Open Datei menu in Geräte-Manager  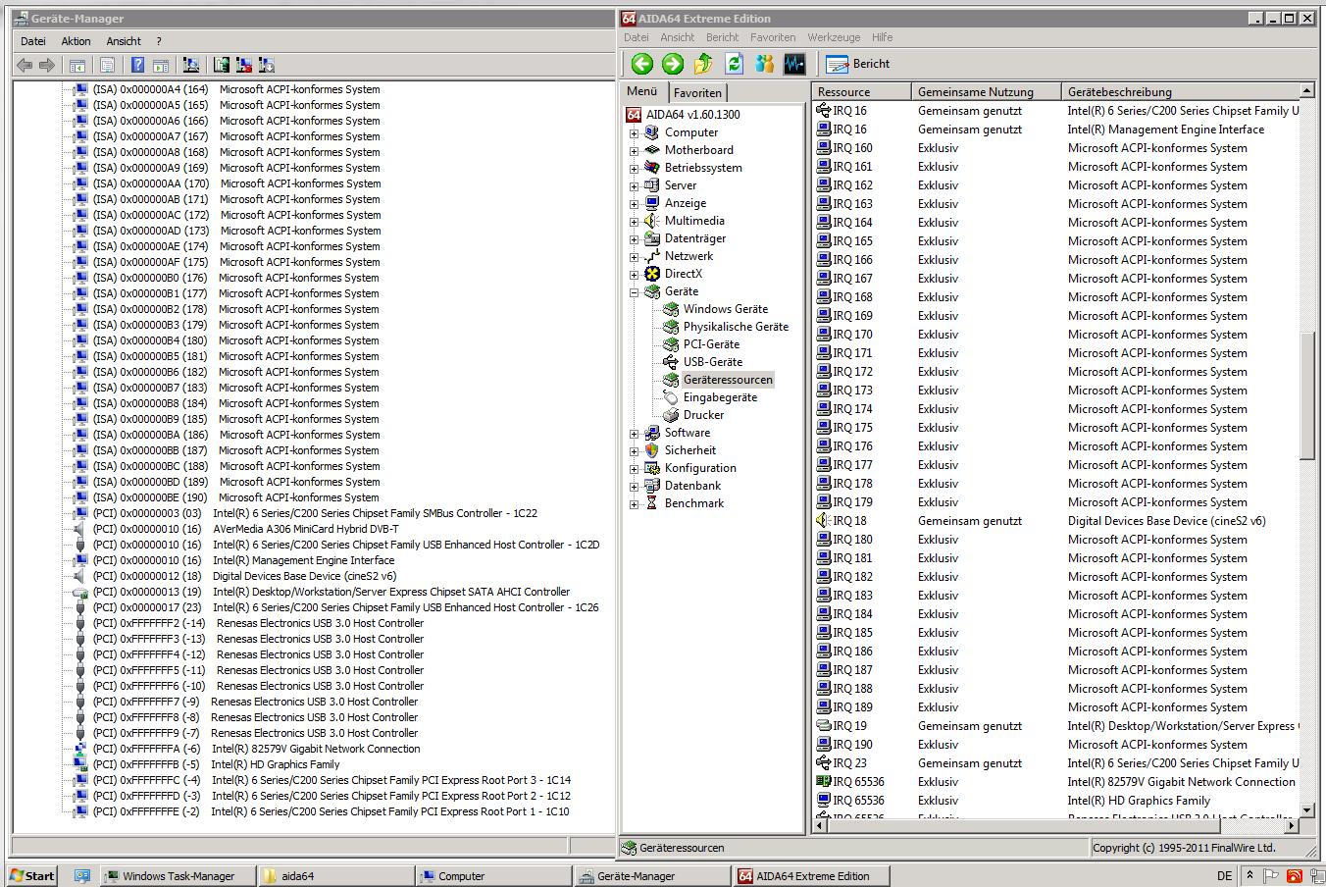click(33, 41)
